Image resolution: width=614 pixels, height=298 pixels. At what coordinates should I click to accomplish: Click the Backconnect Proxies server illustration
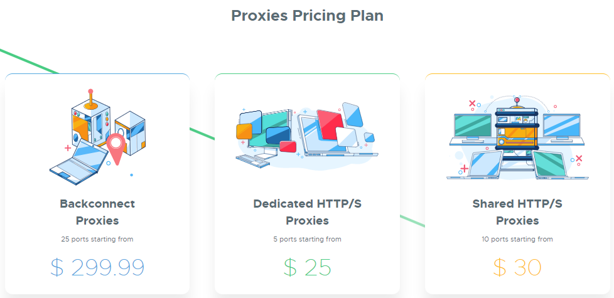coord(97,137)
